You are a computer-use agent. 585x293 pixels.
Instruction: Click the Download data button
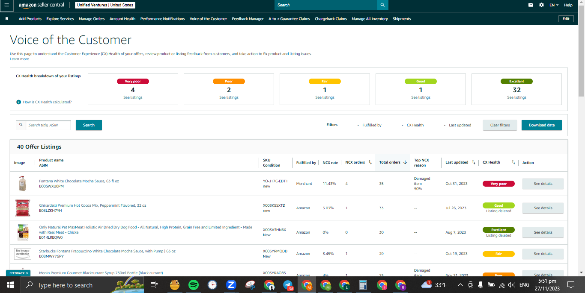[x=541, y=125]
